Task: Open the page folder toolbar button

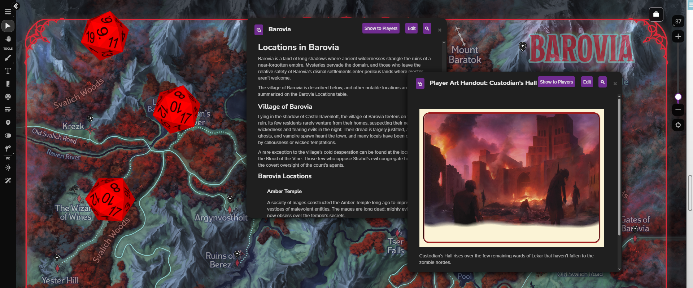Action: 656,14
